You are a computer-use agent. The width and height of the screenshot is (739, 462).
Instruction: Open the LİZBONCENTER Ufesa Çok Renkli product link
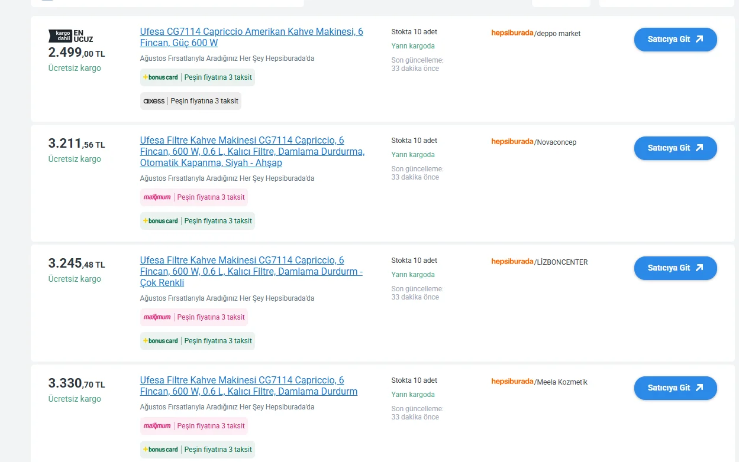(251, 271)
